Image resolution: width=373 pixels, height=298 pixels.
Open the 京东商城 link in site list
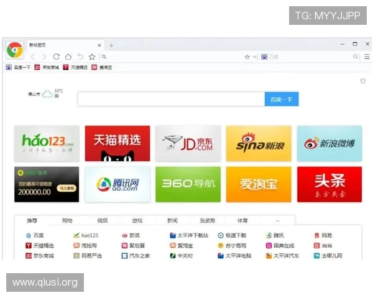40,256
